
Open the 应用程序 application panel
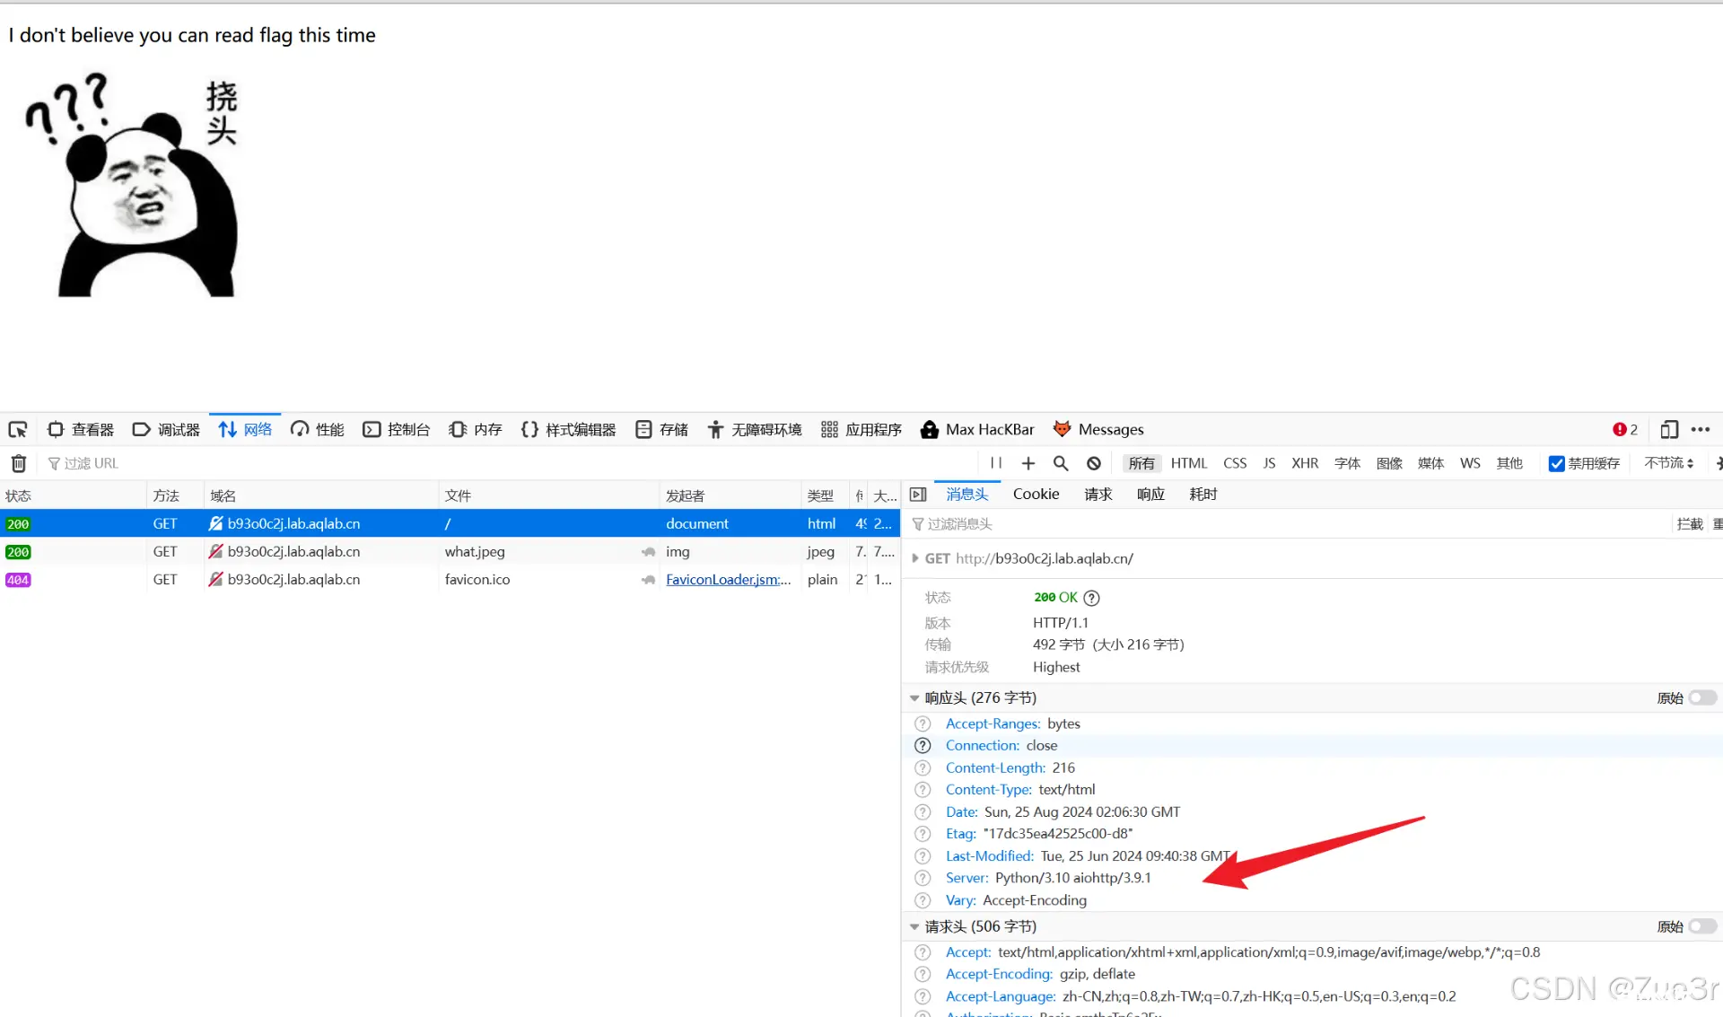tap(861, 429)
